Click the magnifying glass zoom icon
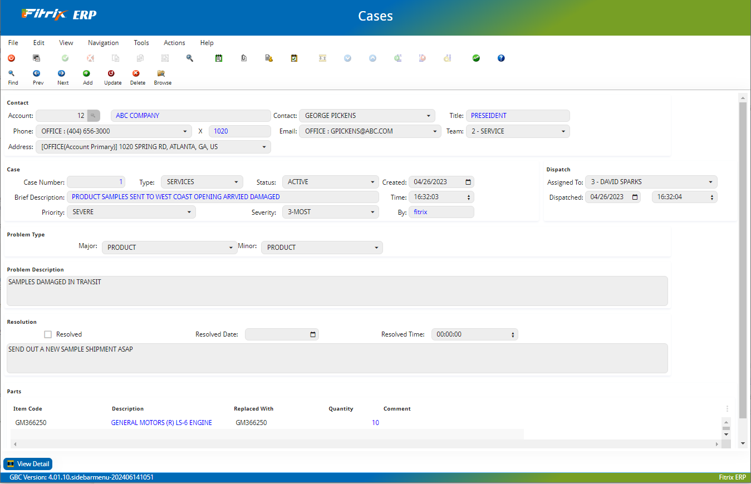 click(x=189, y=58)
